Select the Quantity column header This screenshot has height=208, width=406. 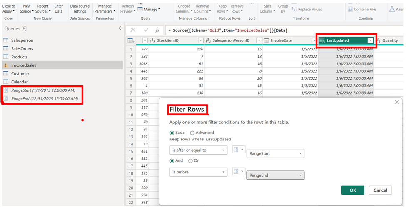pyautogui.click(x=390, y=40)
